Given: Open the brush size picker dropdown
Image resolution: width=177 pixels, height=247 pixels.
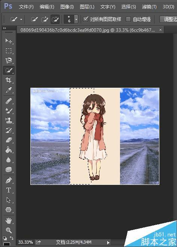Looking at the screenshot, I should coord(76,19).
